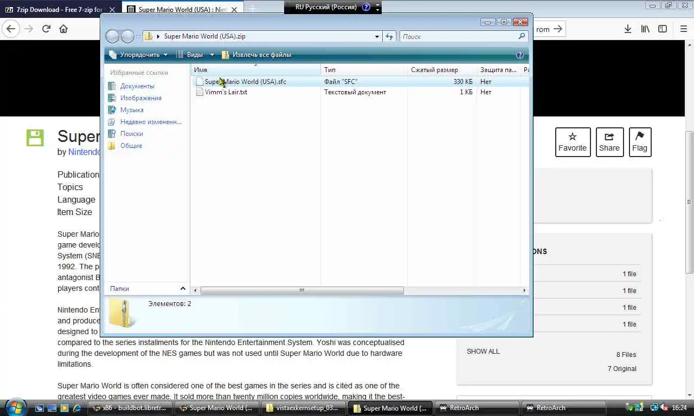Click the Музыка sidebar icon
Viewport: 694px width, 416px height.
[x=112, y=110]
